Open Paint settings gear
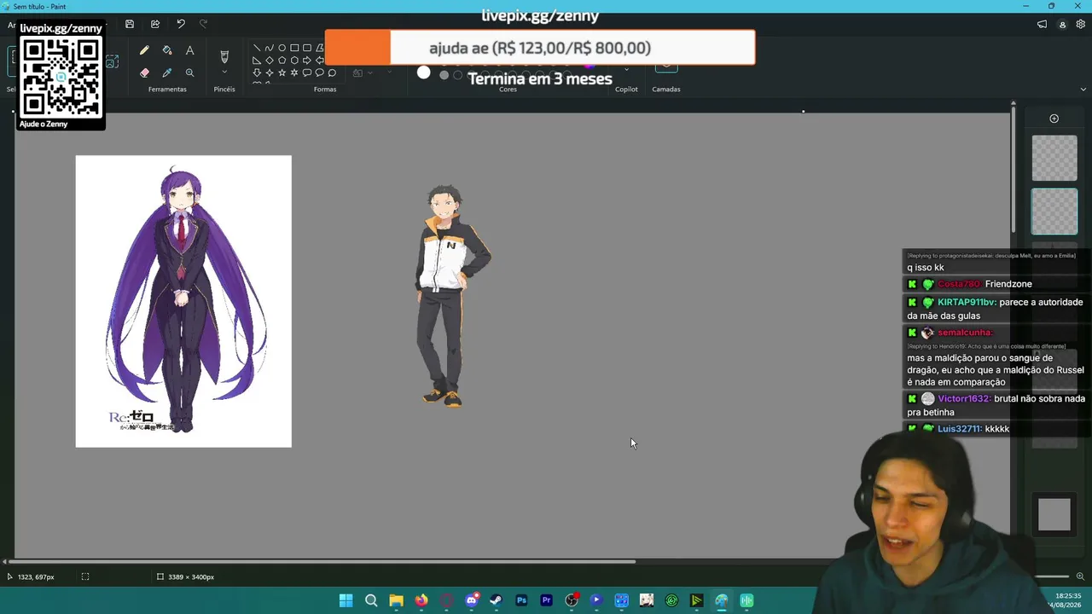Viewport: 1092px width, 614px height. coord(1081,25)
